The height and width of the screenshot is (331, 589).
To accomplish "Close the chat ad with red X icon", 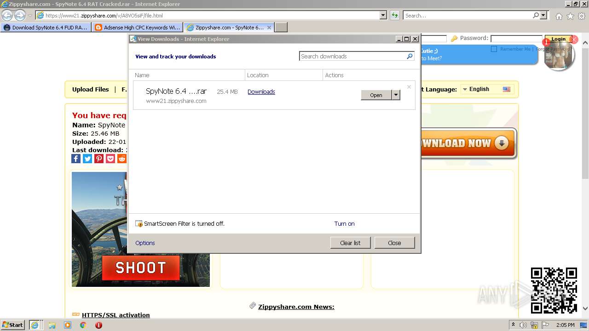I will tap(574, 40).
